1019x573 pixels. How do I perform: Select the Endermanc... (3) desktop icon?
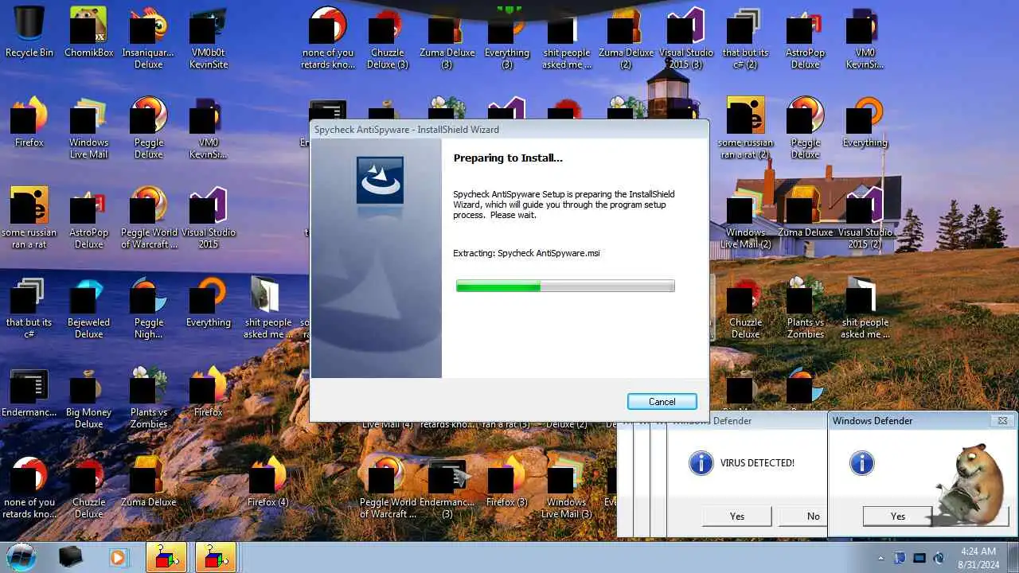(x=447, y=487)
